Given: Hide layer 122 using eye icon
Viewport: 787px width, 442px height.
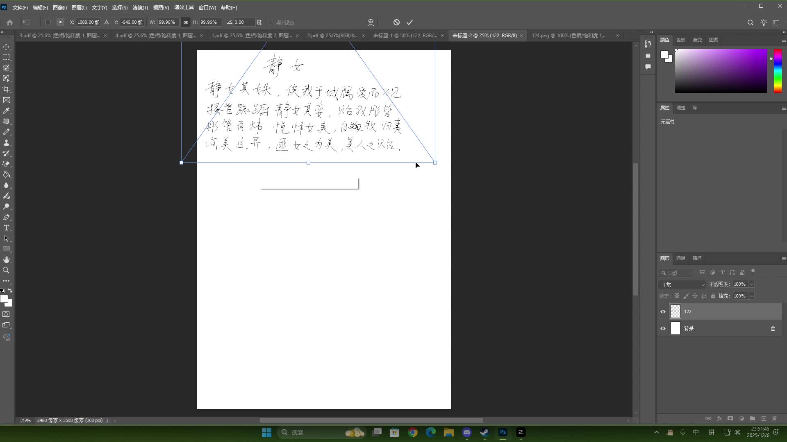Looking at the screenshot, I should pos(663,311).
